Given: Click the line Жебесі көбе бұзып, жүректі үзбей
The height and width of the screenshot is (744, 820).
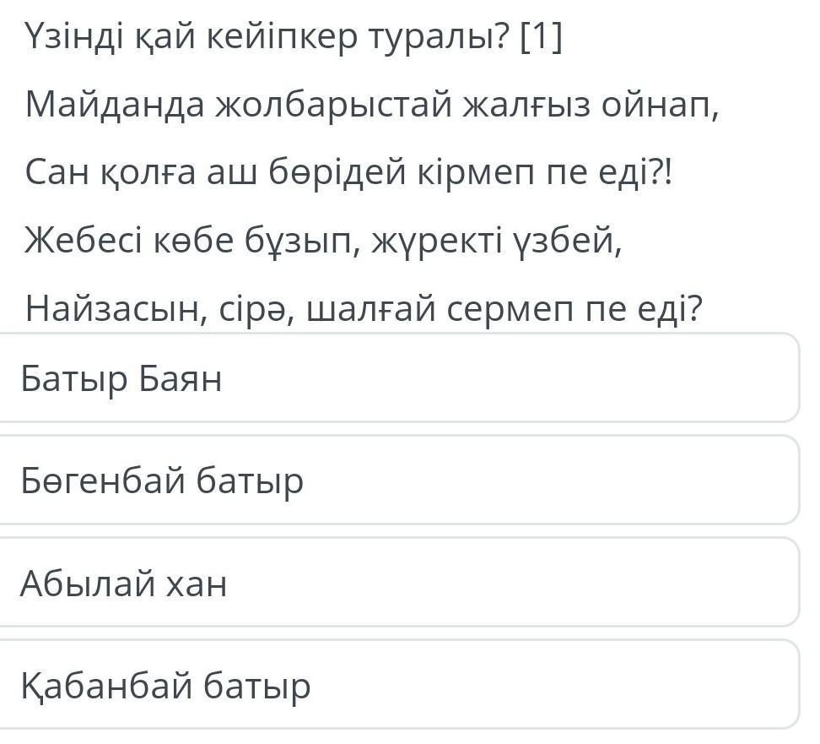Looking at the screenshot, I should pos(324,241).
